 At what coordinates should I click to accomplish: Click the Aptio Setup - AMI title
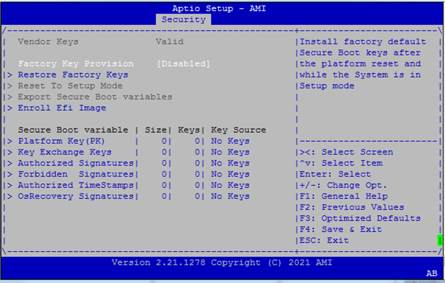pyautogui.click(x=219, y=9)
